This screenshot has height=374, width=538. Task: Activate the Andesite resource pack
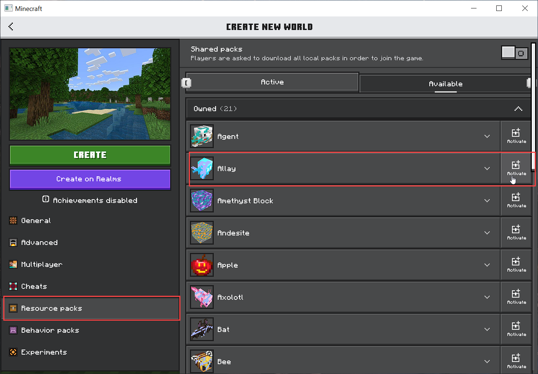tap(516, 233)
